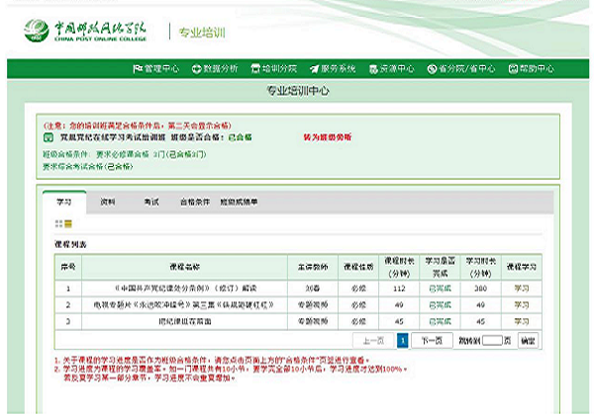
Task: Click the 下一页 pagination button
Action: (426, 340)
